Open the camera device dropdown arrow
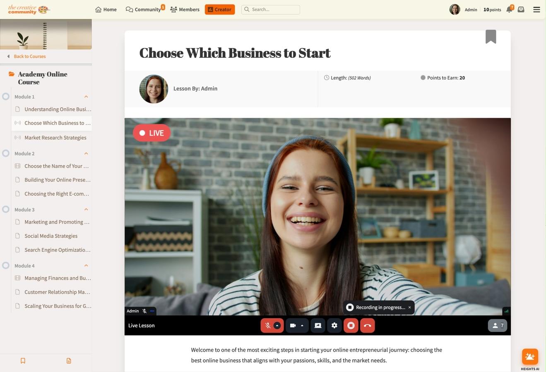Screen dimensions: 546x372 (x=302, y=325)
